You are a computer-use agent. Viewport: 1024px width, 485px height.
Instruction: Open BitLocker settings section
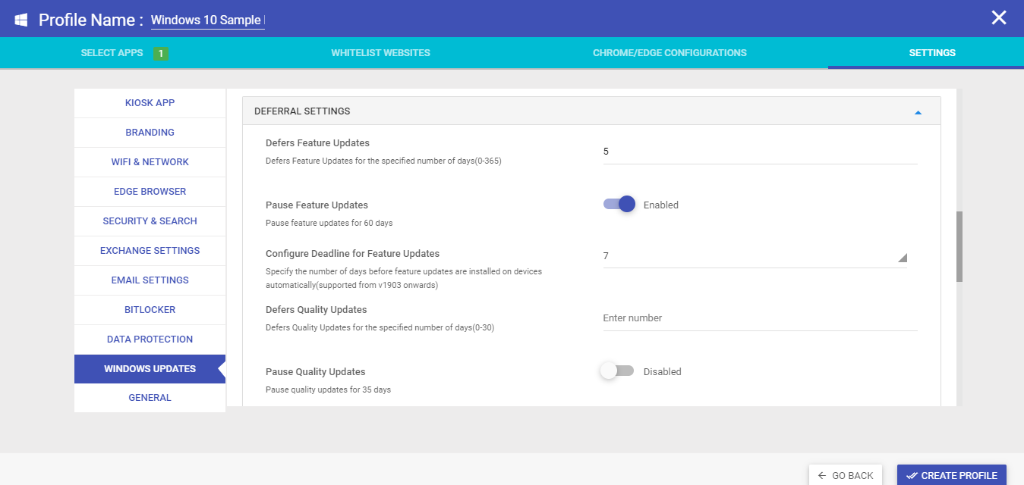point(150,310)
